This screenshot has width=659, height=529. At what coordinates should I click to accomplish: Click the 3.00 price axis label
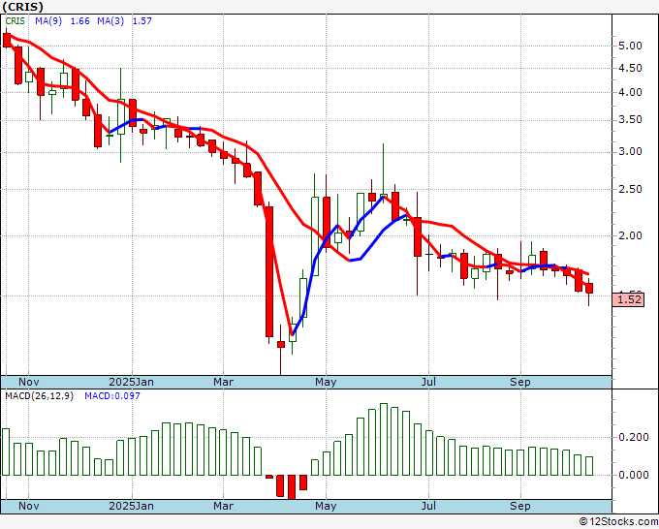(x=631, y=152)
